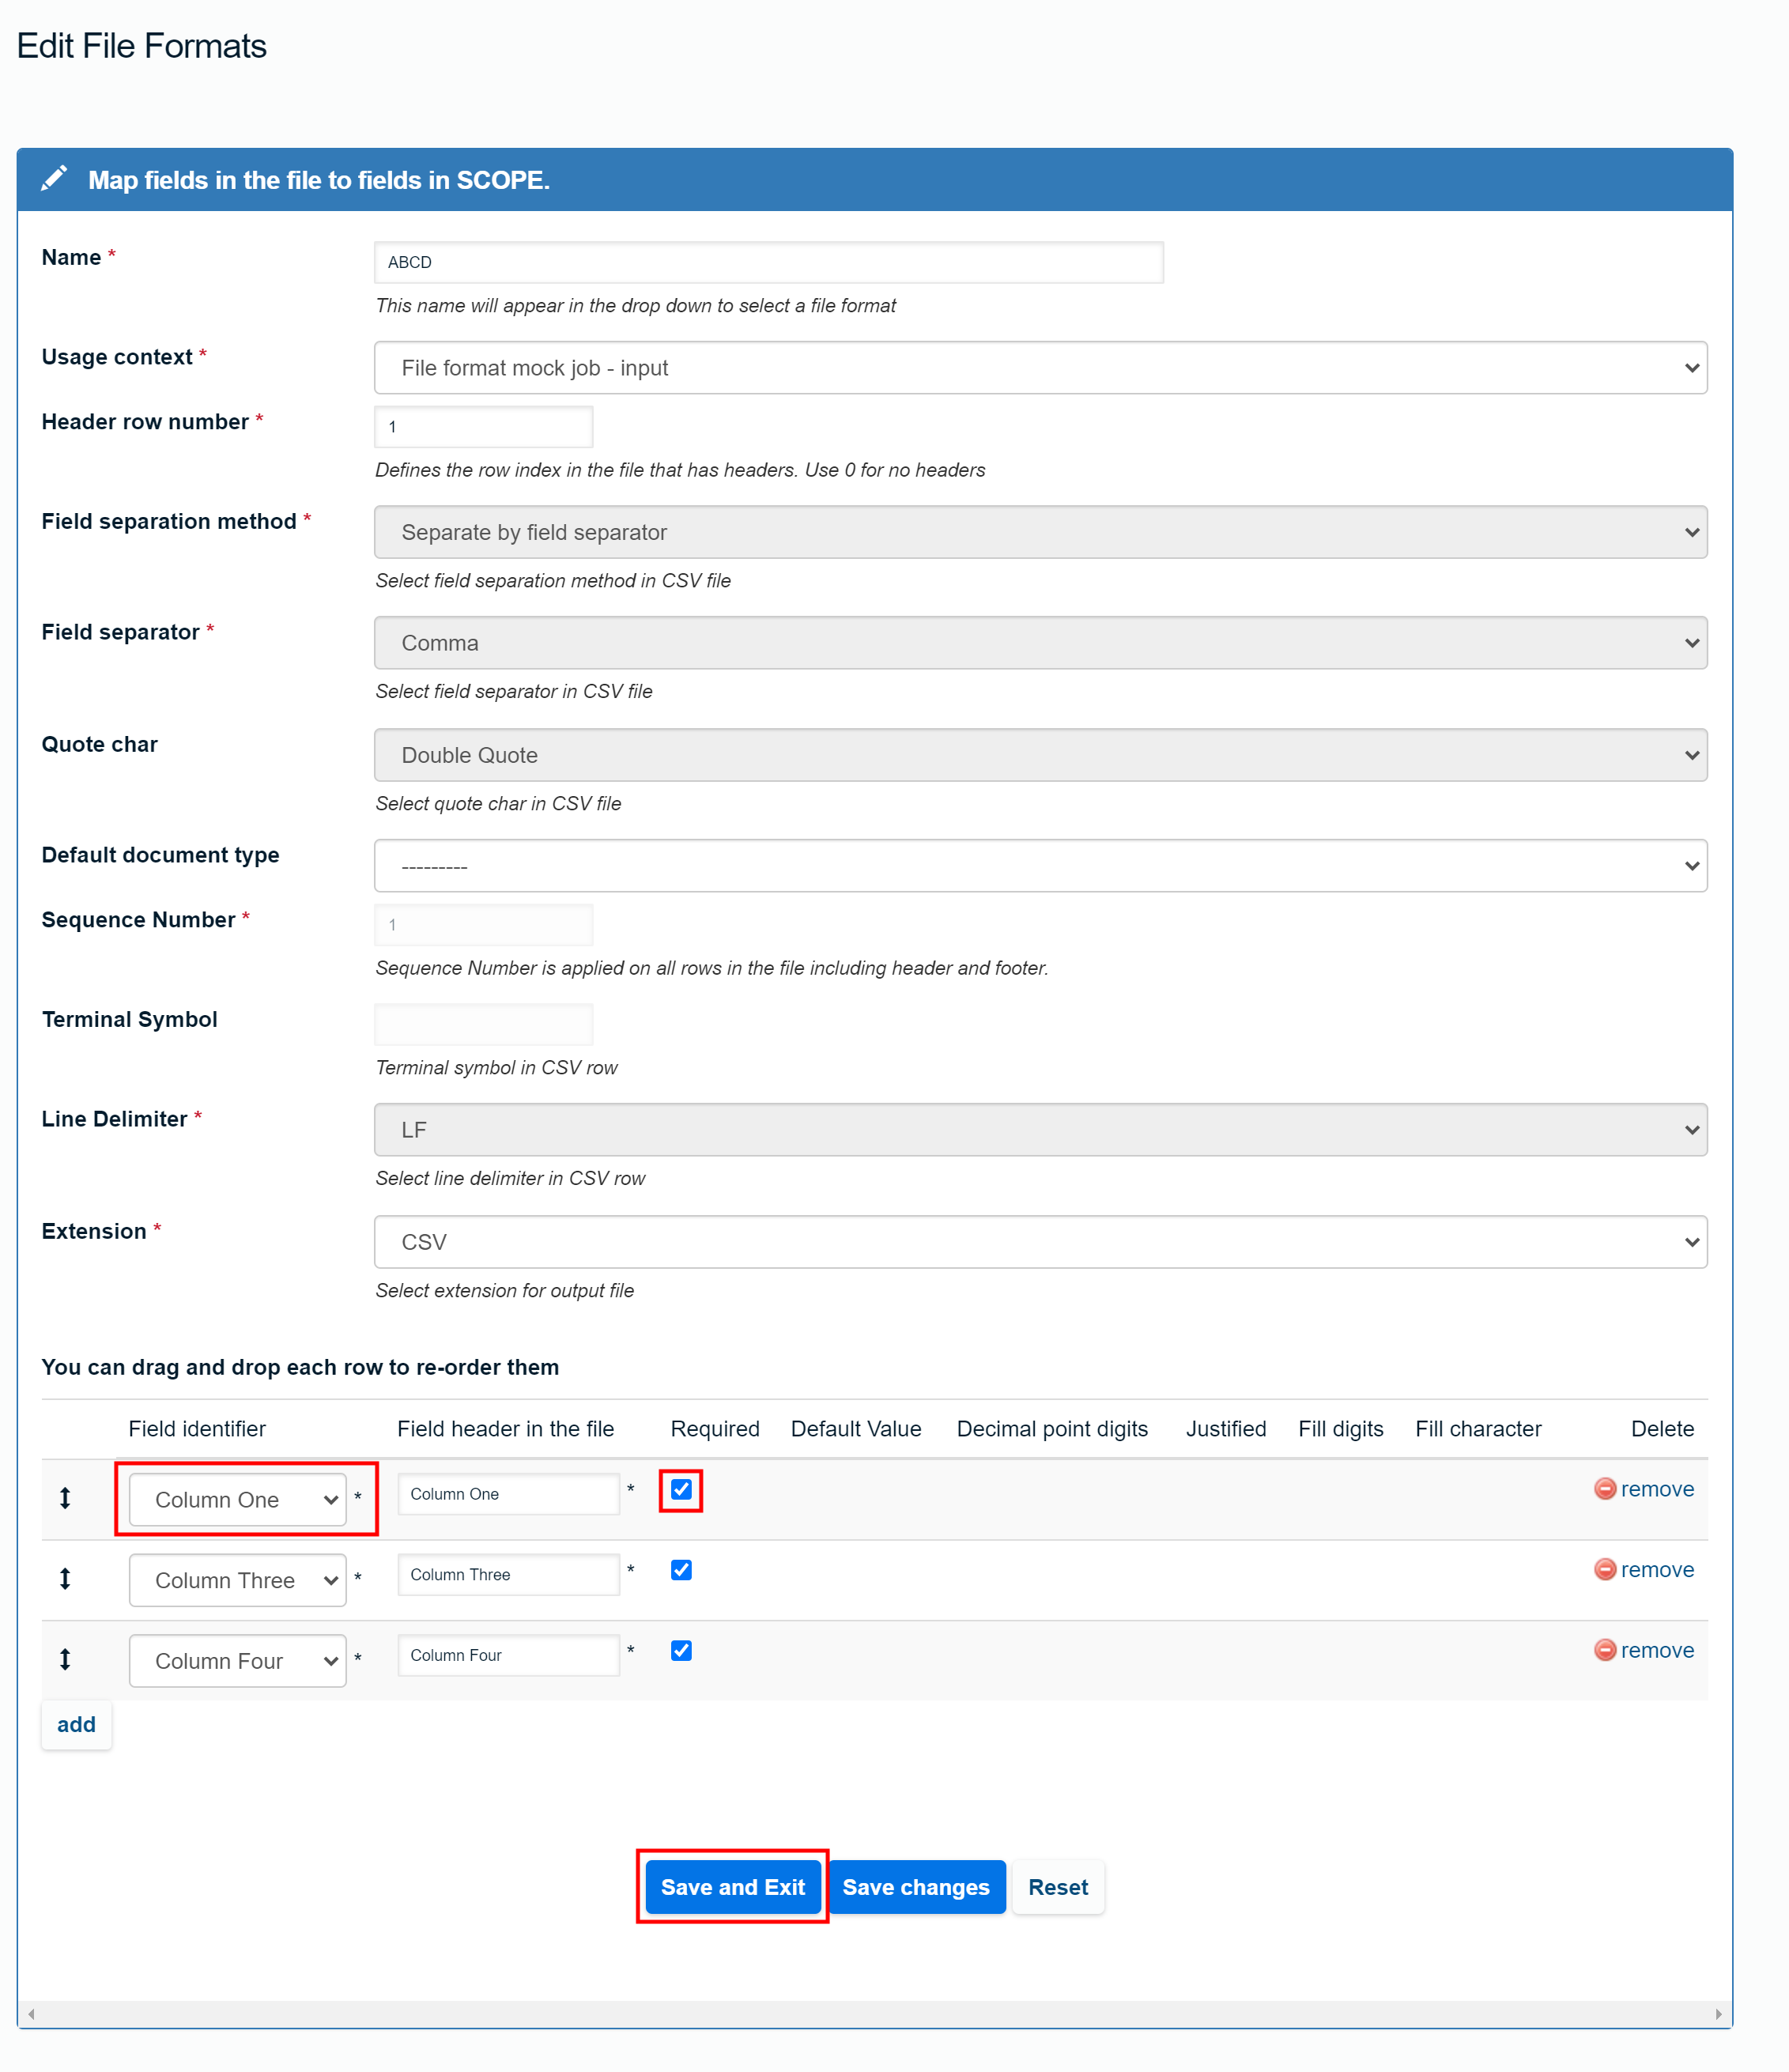Click the horizontal scrollbar's right arrow
1789x2072 pixels.
click(x=1719, y=2014)
